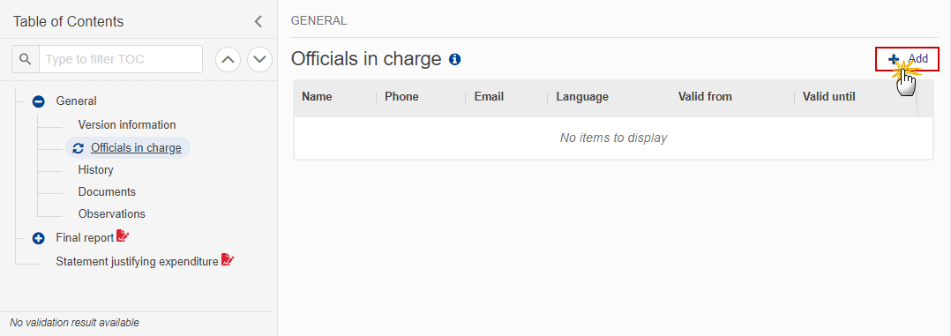This screenshot has width=951, height=336.
Task: Click the red edit icon next to Final report
Action: 124,236
